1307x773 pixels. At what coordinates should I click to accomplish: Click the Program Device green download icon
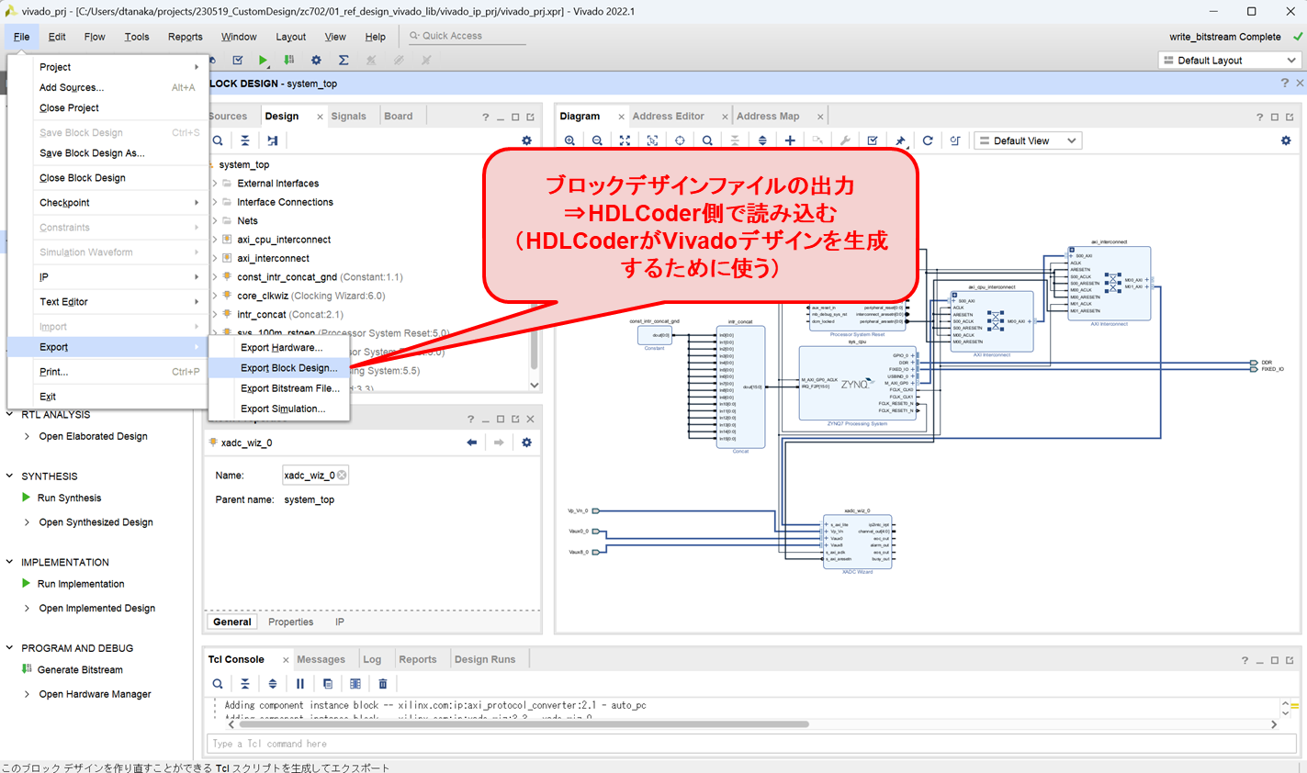tap(288, 60)
